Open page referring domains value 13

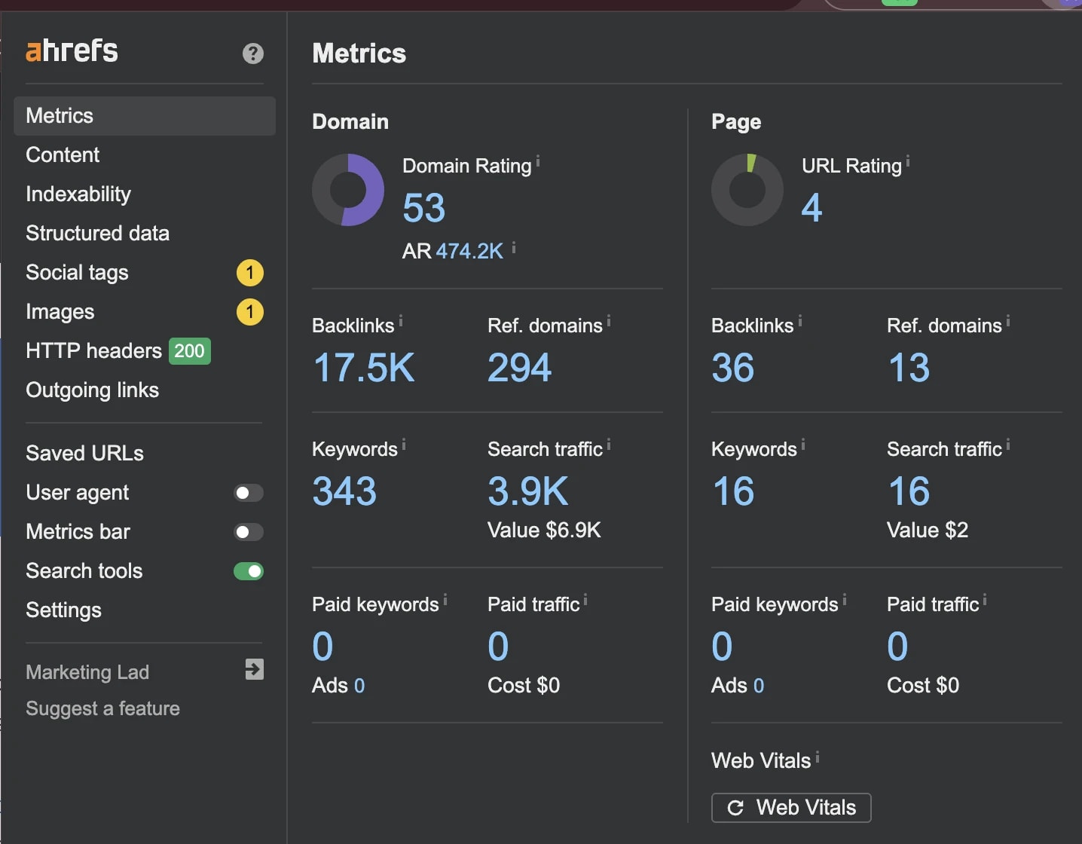coord(909,368)
